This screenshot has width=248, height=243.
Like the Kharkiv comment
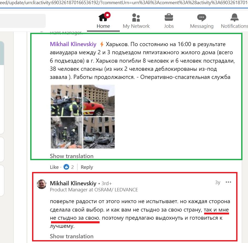point(54,167)
